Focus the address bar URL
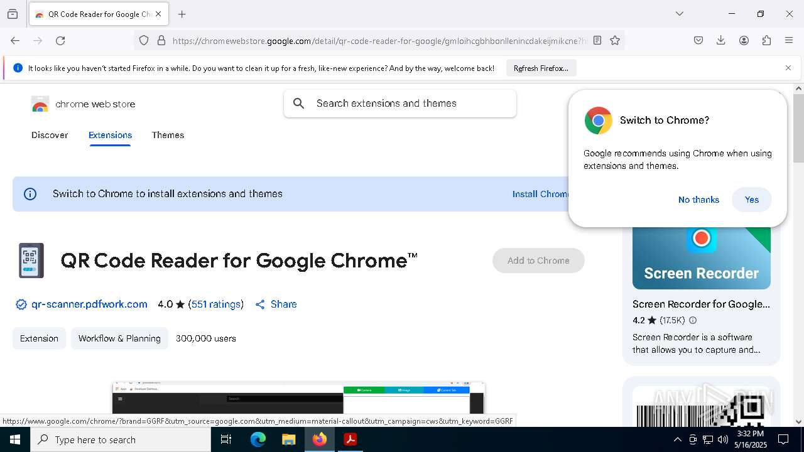Image resolution: width=804 pixels, height=452 pixels. 379,41
